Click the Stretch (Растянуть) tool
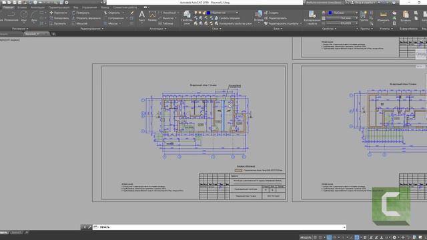The width and height of the screenshot is (427, 240). 58,24
